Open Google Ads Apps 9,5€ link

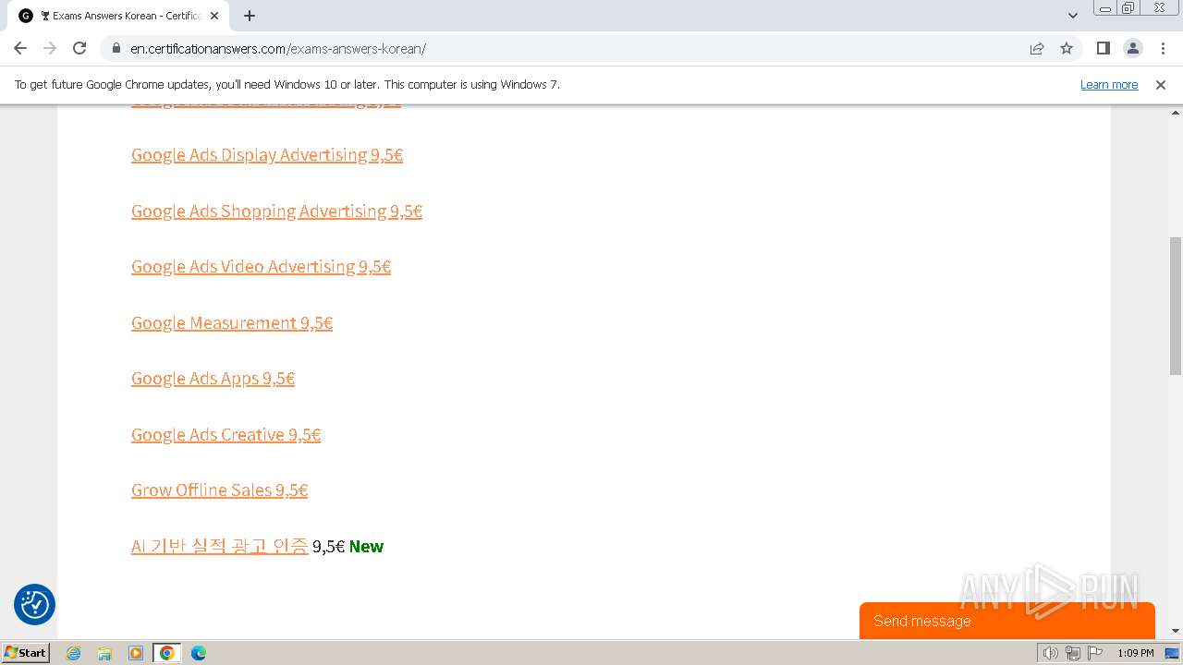point(213,379)
